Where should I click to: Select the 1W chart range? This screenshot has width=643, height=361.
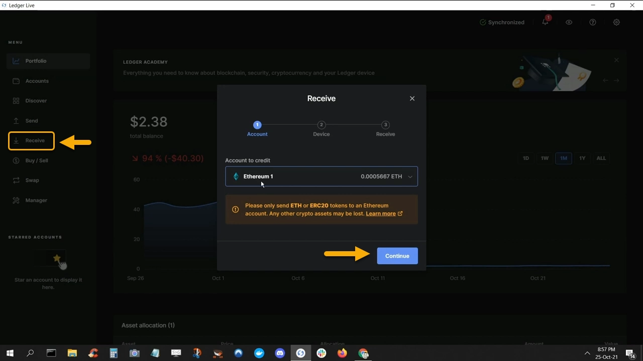coord(545,158)
